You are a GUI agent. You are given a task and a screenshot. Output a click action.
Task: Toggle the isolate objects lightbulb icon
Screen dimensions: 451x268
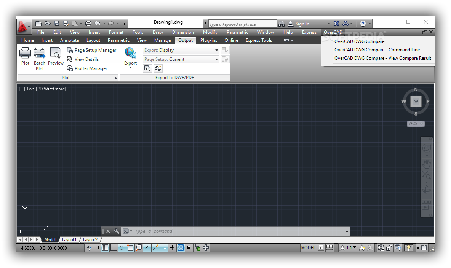[x=408, y=247]
